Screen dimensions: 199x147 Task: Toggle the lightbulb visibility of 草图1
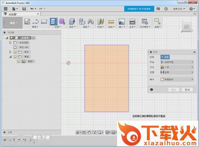[19, 61]
